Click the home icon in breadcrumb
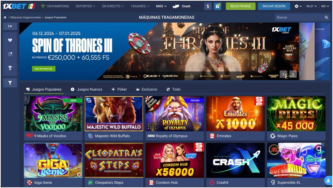The image size is (333, 188). [x=5, y=17]
